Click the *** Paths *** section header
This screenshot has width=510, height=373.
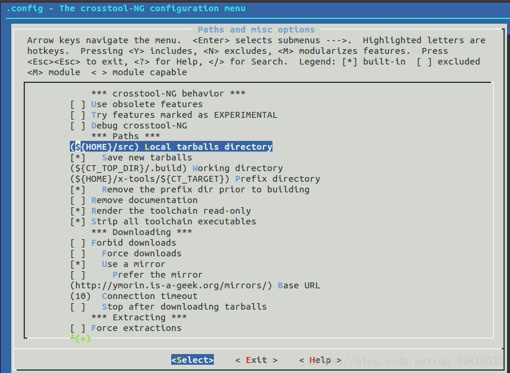pyautogui.click(x=126, y=136)
